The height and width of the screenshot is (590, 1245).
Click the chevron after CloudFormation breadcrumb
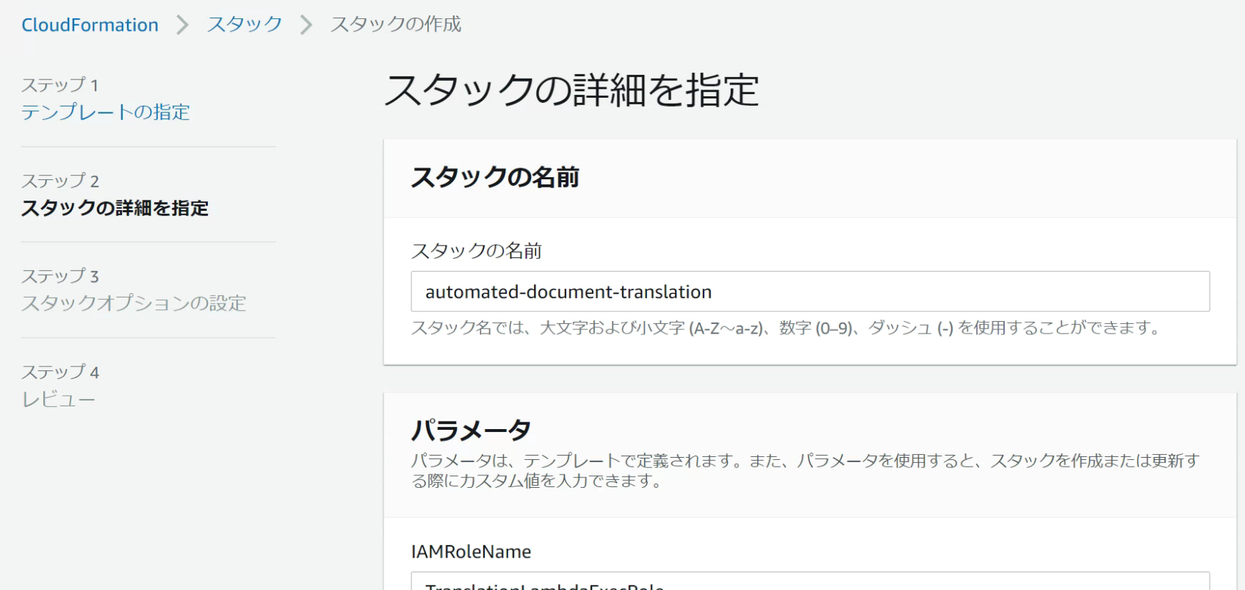(182, 26)
